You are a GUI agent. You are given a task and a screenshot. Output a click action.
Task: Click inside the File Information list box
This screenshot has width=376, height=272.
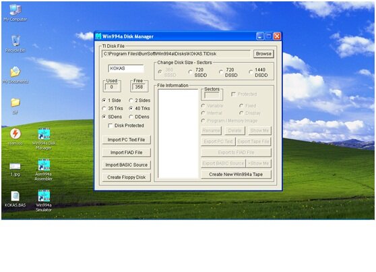click(x=178, y=134)
